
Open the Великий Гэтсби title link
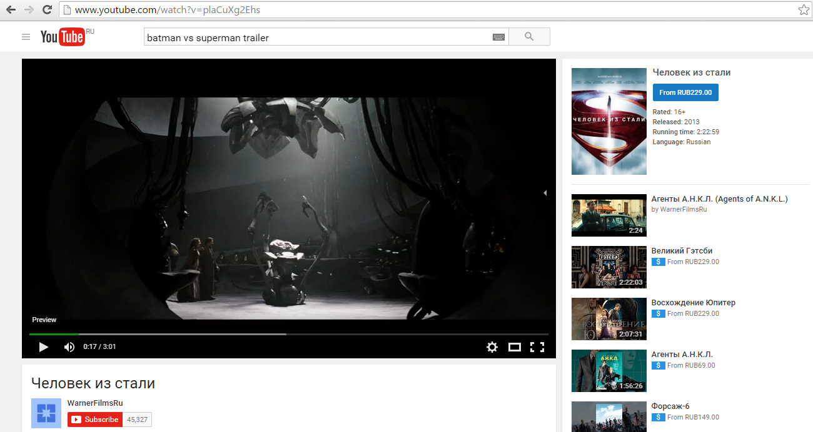click(x=682, y=251)
